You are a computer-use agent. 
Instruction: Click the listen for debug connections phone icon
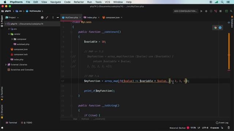click(x=216, y=11)
